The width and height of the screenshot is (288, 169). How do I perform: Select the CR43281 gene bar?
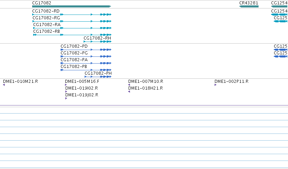click(249, 6)
